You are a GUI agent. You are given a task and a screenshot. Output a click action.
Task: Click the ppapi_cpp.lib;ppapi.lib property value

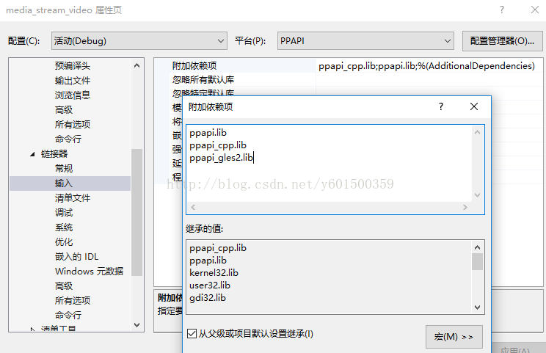(426, 65)
